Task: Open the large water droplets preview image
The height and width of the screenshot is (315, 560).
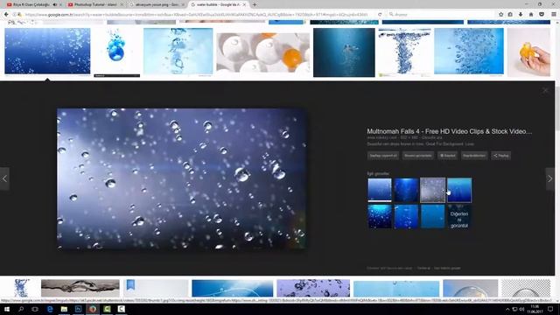Action: tap(182, 178)
